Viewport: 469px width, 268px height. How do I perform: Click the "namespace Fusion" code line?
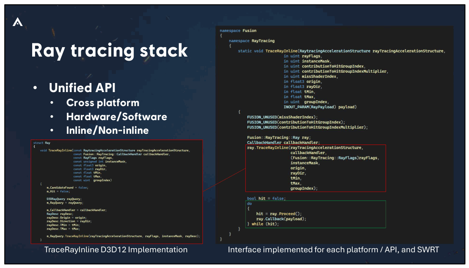(x=238, y=31)
